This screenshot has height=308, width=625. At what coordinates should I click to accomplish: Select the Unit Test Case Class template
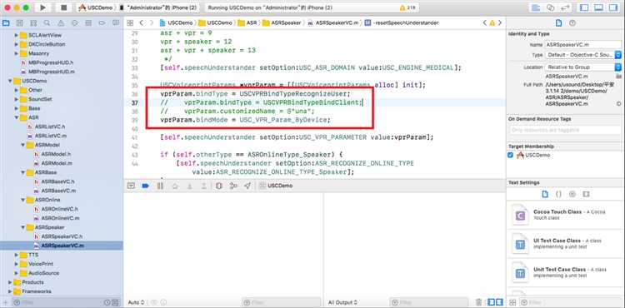coord(566,272)
